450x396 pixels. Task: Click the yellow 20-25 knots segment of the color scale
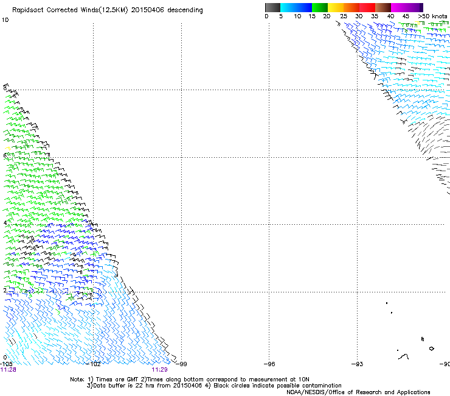coord(336,7)
